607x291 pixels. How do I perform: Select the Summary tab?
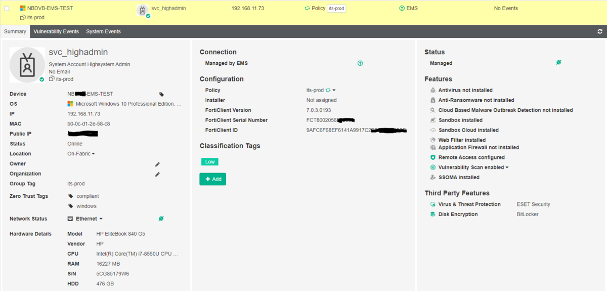pyautogui.click(x=15, y=31)
